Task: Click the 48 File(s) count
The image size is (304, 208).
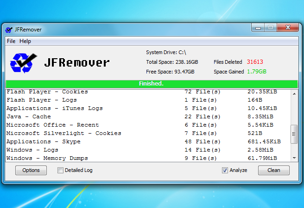Action: (x=203, y=142)
